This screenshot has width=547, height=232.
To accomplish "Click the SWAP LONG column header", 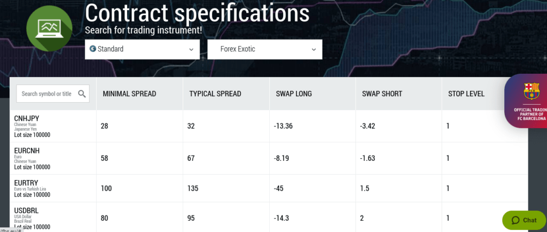I will (294, 94).
